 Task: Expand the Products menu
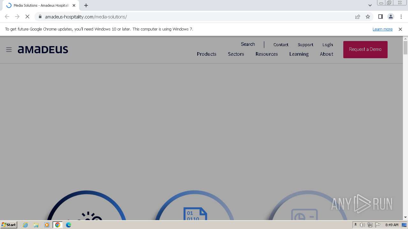coord(207,54)
